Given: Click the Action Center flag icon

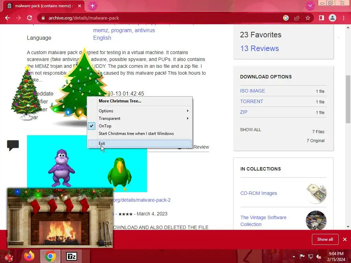Looking at the screenshot, I should (302, 256).
